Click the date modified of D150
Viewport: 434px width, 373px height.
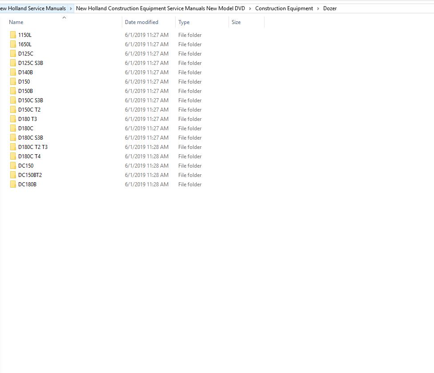(147, 82)
